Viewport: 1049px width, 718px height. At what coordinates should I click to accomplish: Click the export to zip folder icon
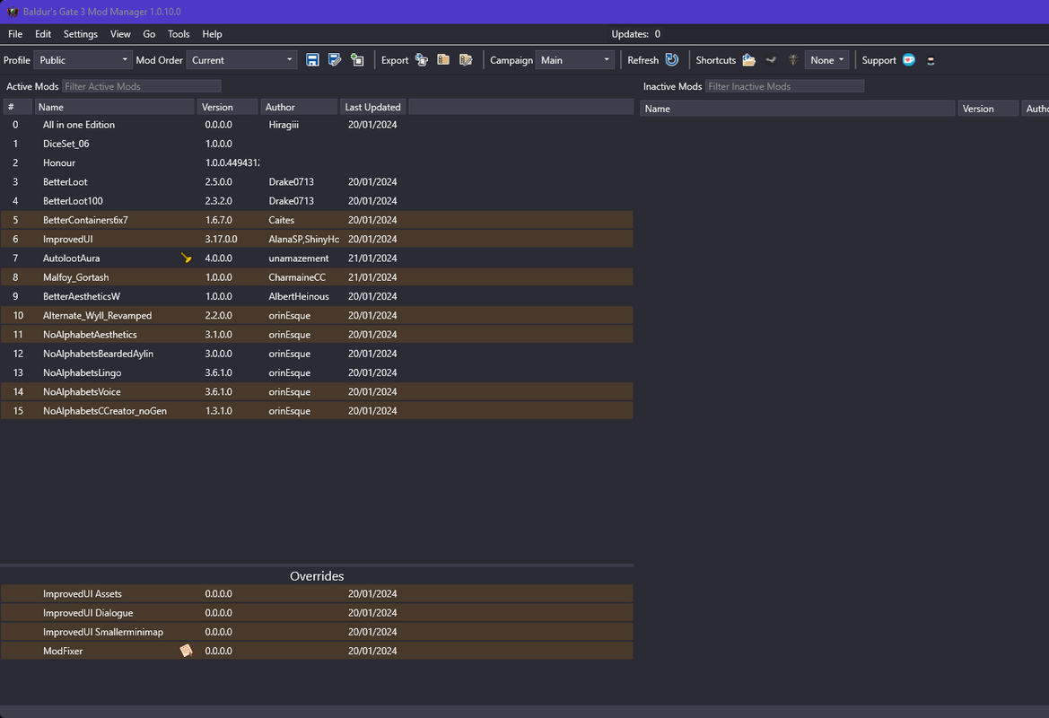[x=443, y=60]
